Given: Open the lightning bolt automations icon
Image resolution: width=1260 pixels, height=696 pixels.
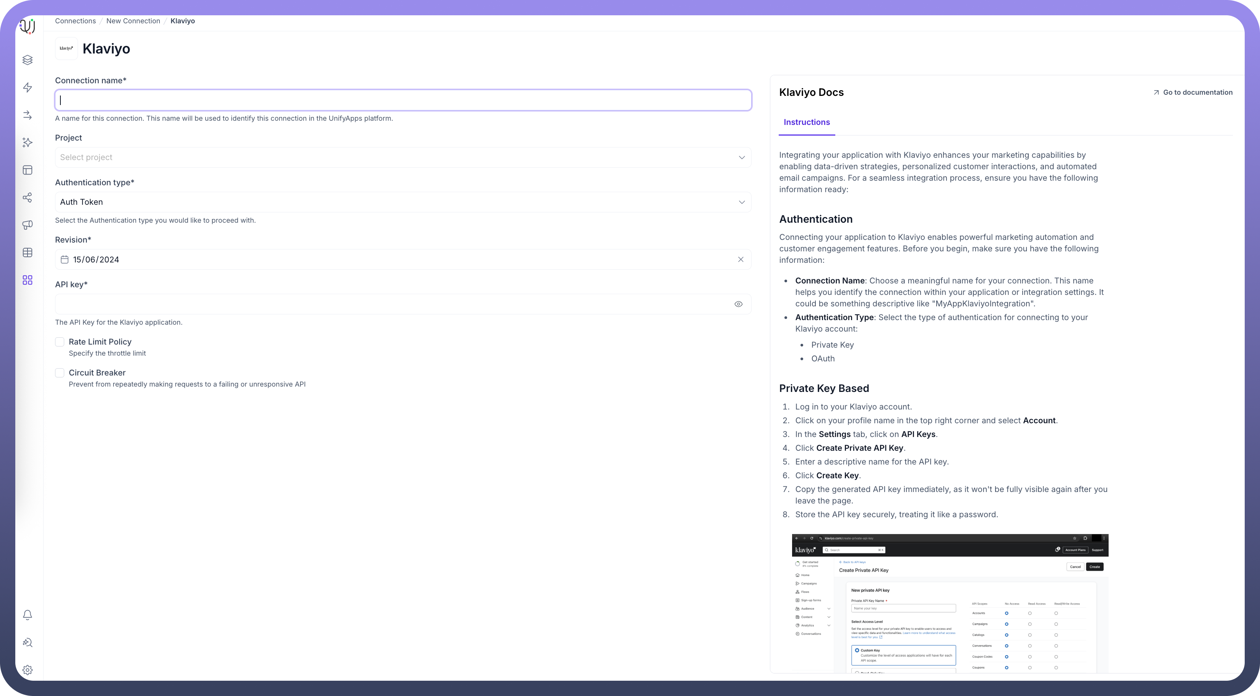Looking at the screenshot, I should tap(28, 87).
